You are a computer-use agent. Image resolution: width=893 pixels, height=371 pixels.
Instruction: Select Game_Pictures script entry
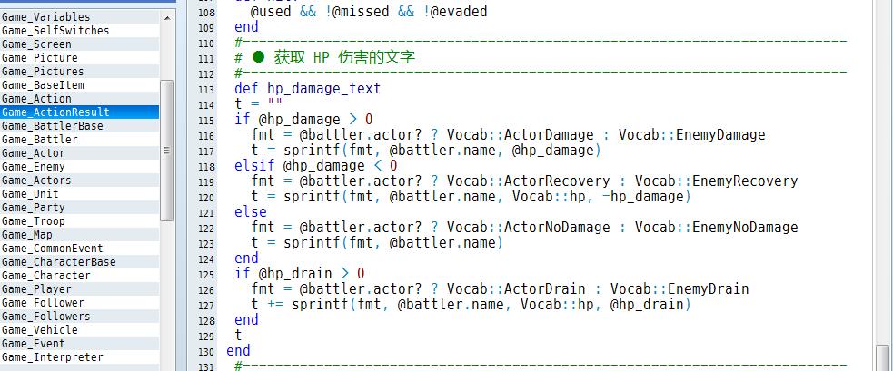click(x=80, y=71)
